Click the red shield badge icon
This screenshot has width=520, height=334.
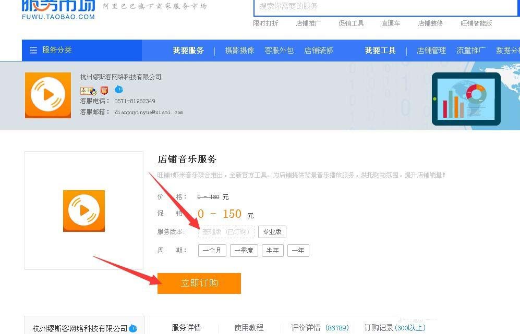pyautogui.click(x=104, y=90)
